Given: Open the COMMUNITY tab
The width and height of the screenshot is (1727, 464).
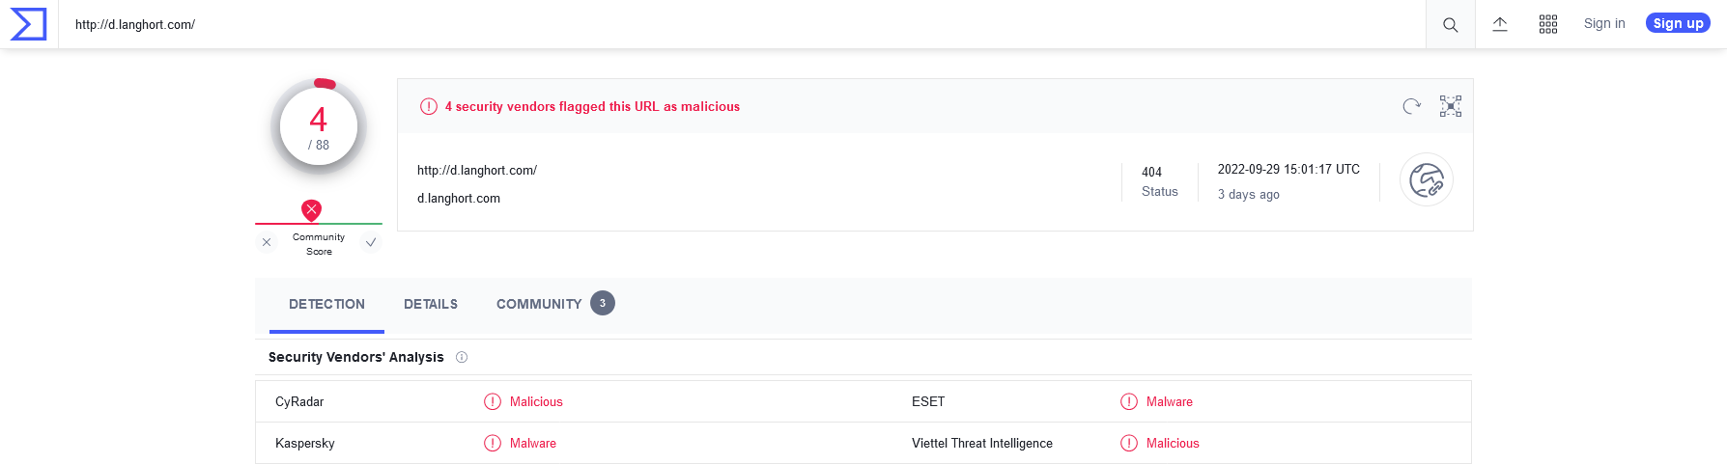Looking at the screenshot, I should tap(539, 305).
